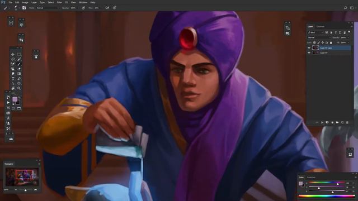This screenshot has height=201, width=358.
Task: Select the Clone Stamp tool
Action: tap(13, 69)
